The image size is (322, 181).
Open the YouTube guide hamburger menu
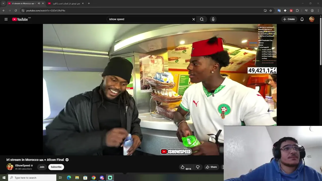coord(6,19)
